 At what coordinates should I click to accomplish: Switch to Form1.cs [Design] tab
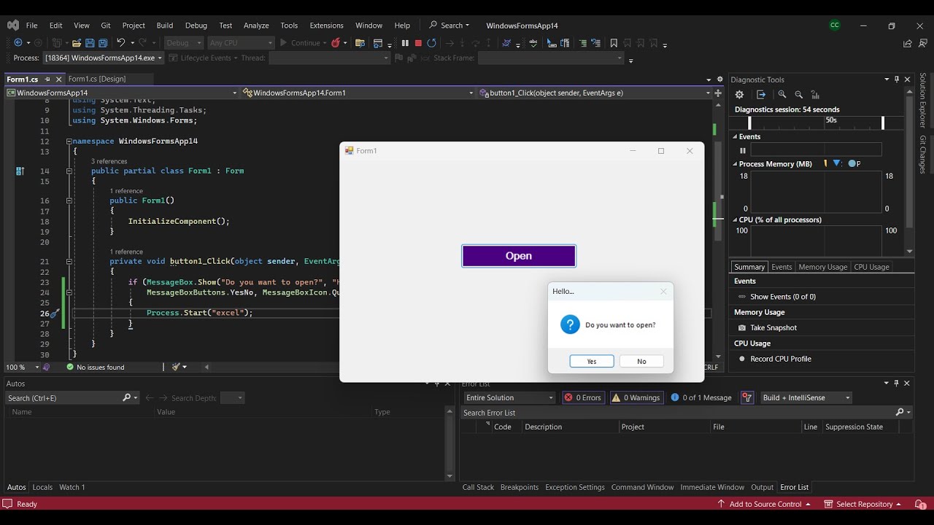click(96, 79)
